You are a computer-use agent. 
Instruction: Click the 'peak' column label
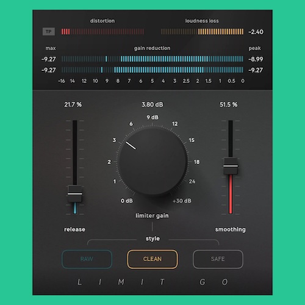tap(255, 48)
